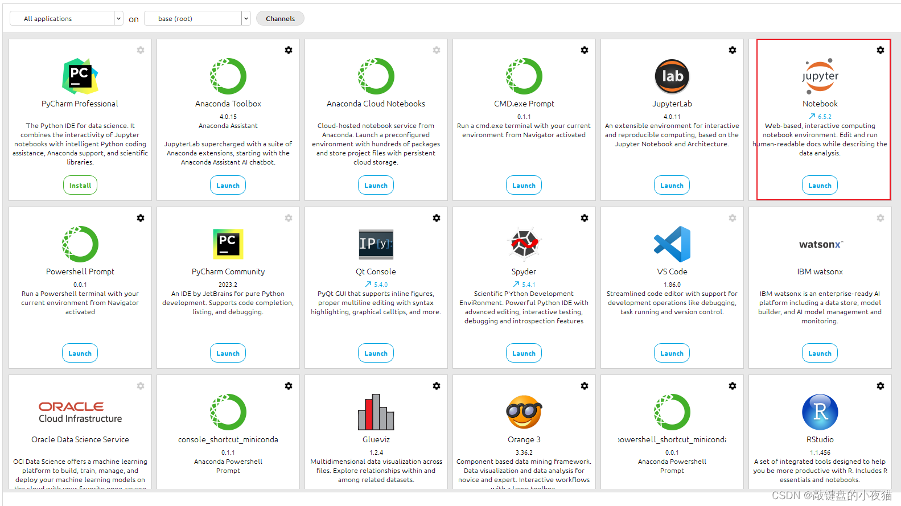Click the PyCharm Professional app icon
Viewport: 901px width, 506px height.
(80, 76)
